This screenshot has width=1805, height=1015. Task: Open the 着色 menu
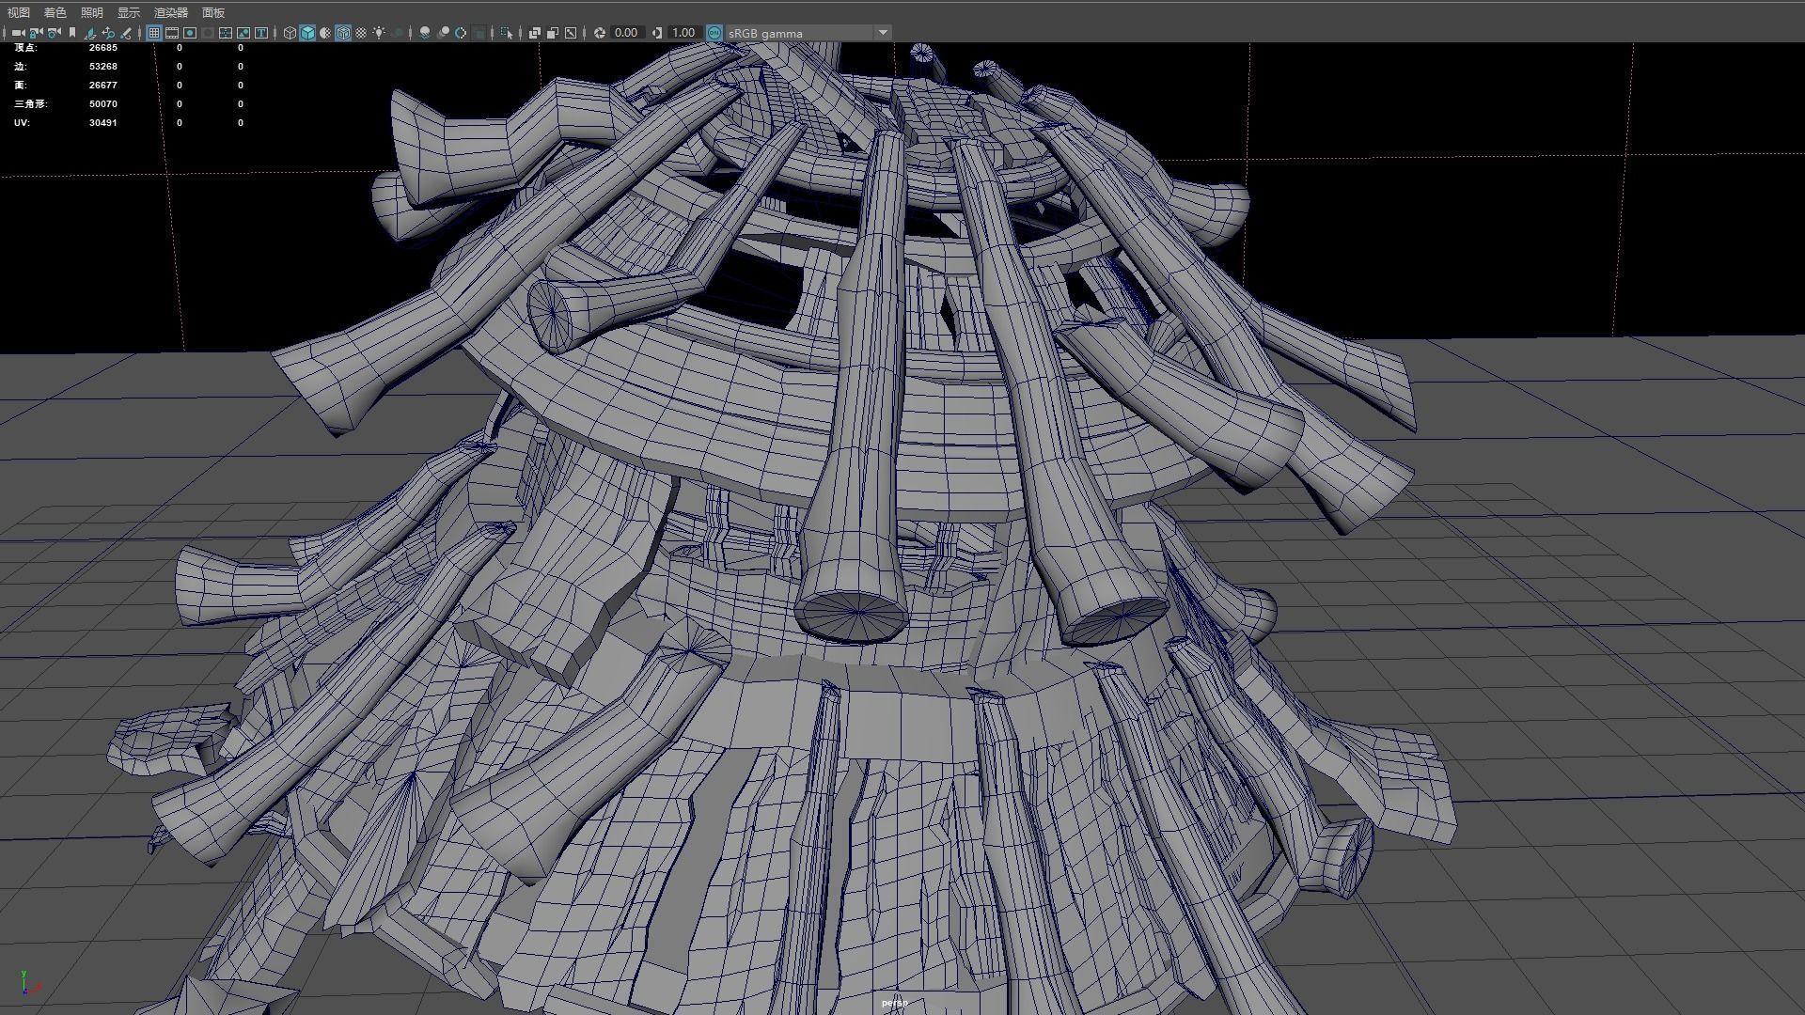[x=55, y=12]
